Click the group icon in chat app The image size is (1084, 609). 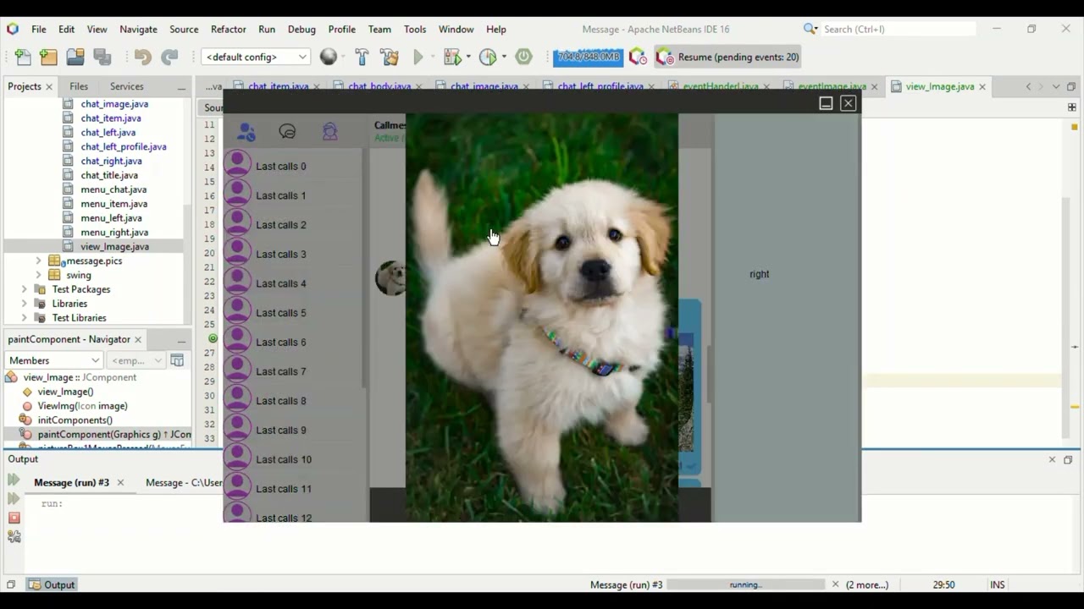[x=330, y=131]
